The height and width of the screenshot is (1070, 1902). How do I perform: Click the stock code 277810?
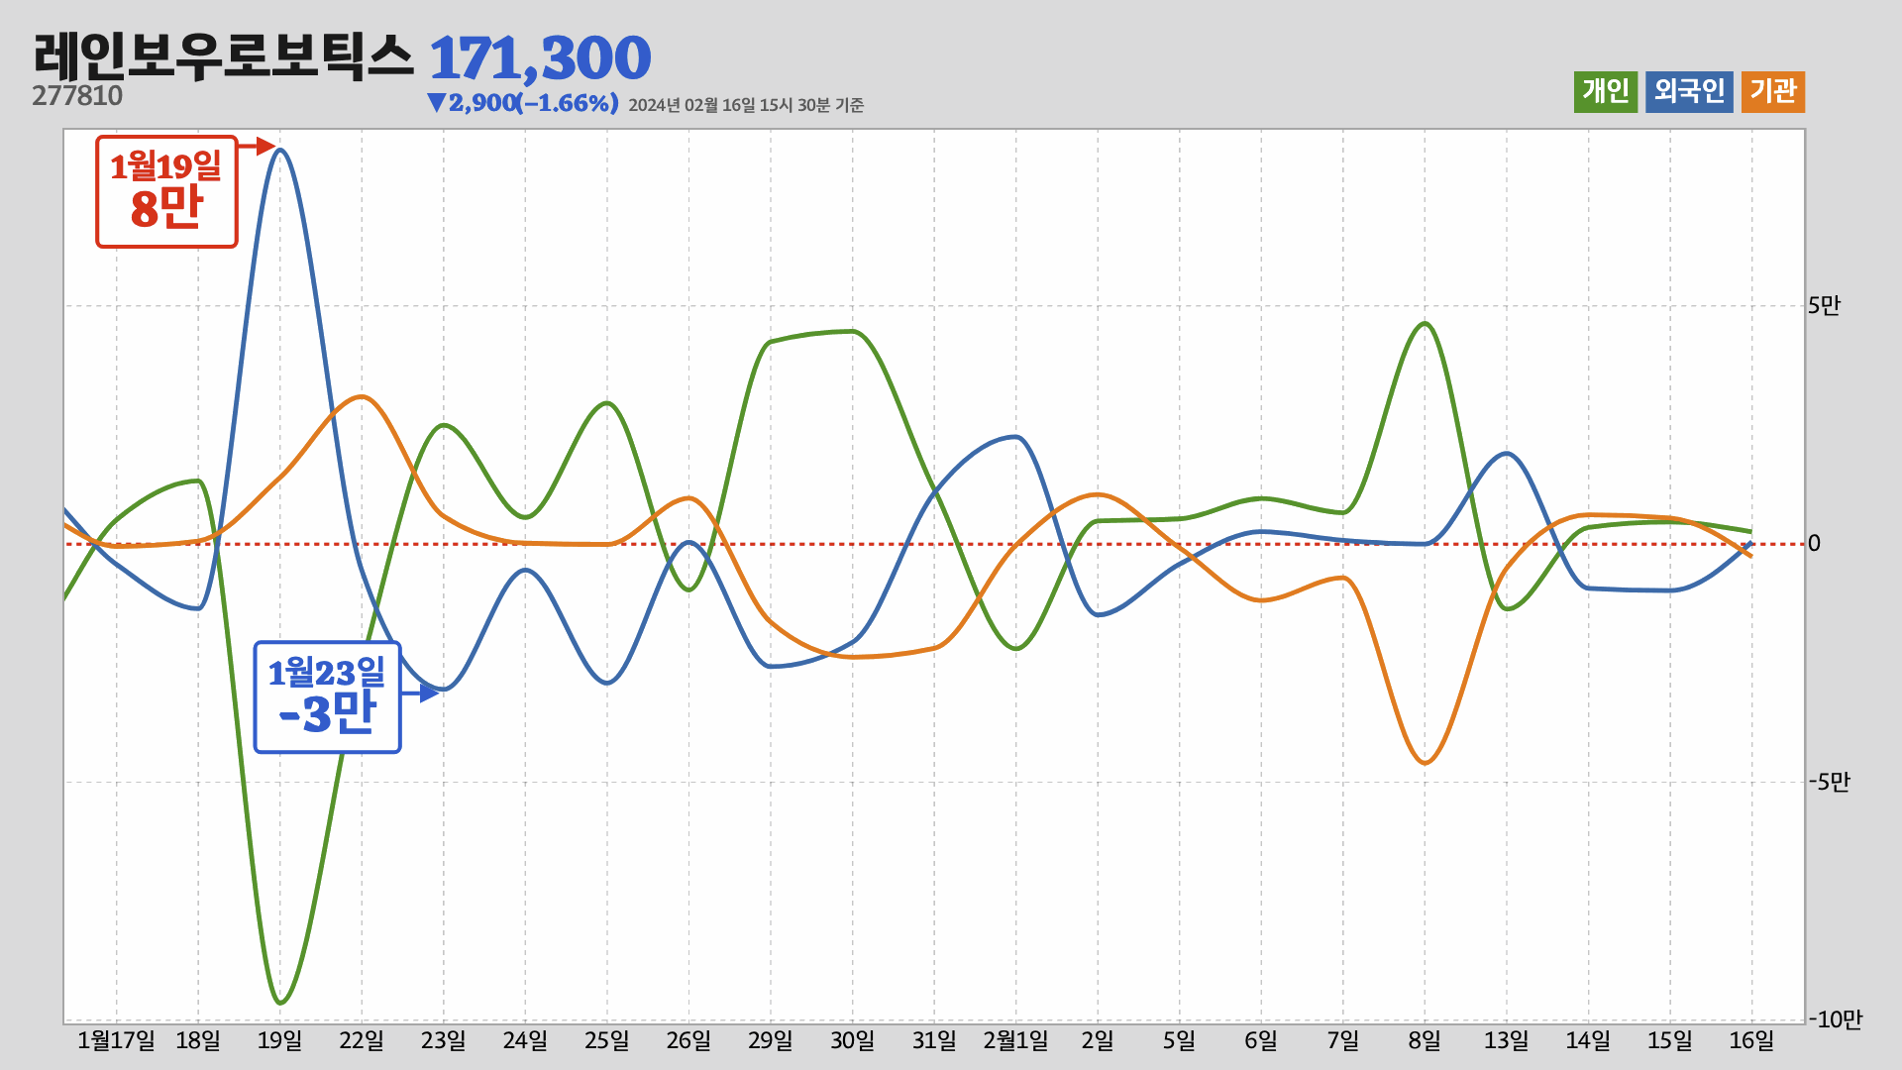click(77, 96)
